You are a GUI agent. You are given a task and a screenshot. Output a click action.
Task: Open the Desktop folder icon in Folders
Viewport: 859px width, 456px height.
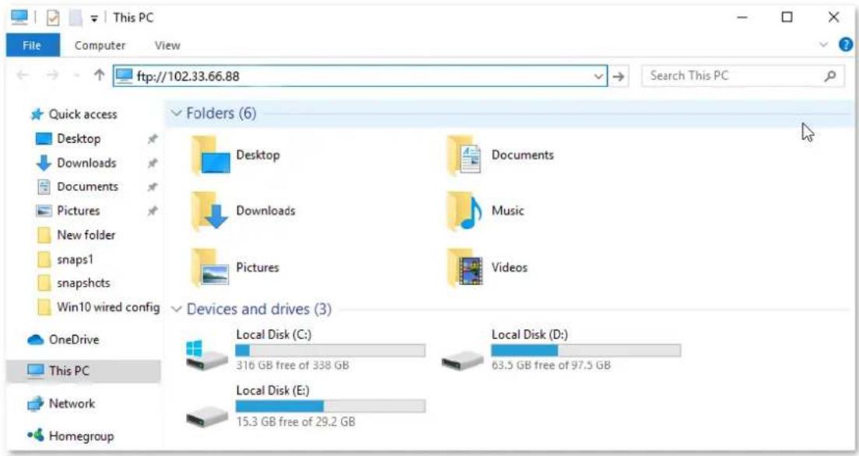pyautogui.click(x=210, y=155)
